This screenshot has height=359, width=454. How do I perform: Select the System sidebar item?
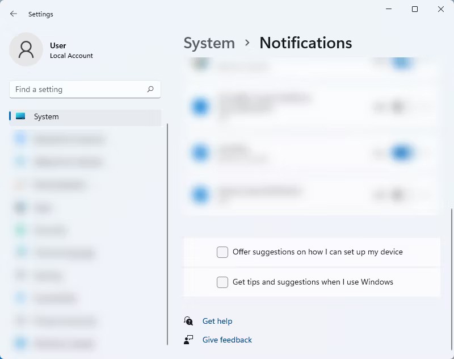point(85,116)
